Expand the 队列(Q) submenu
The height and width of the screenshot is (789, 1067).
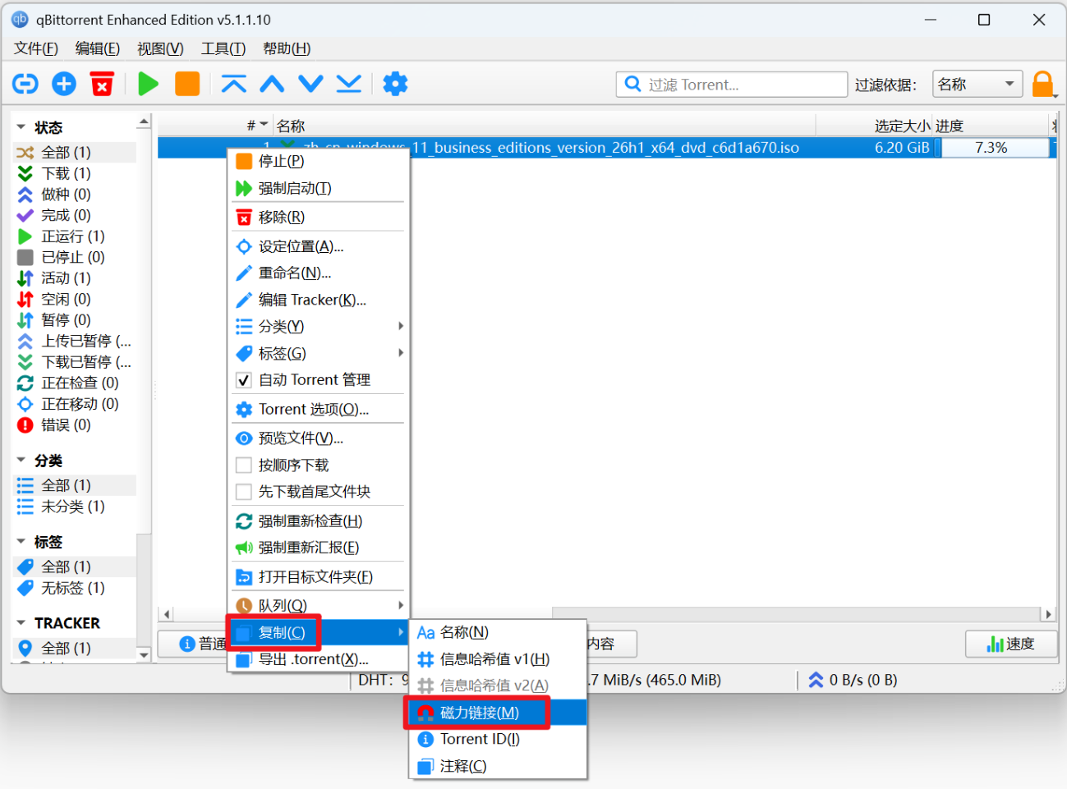pos(319,606)
